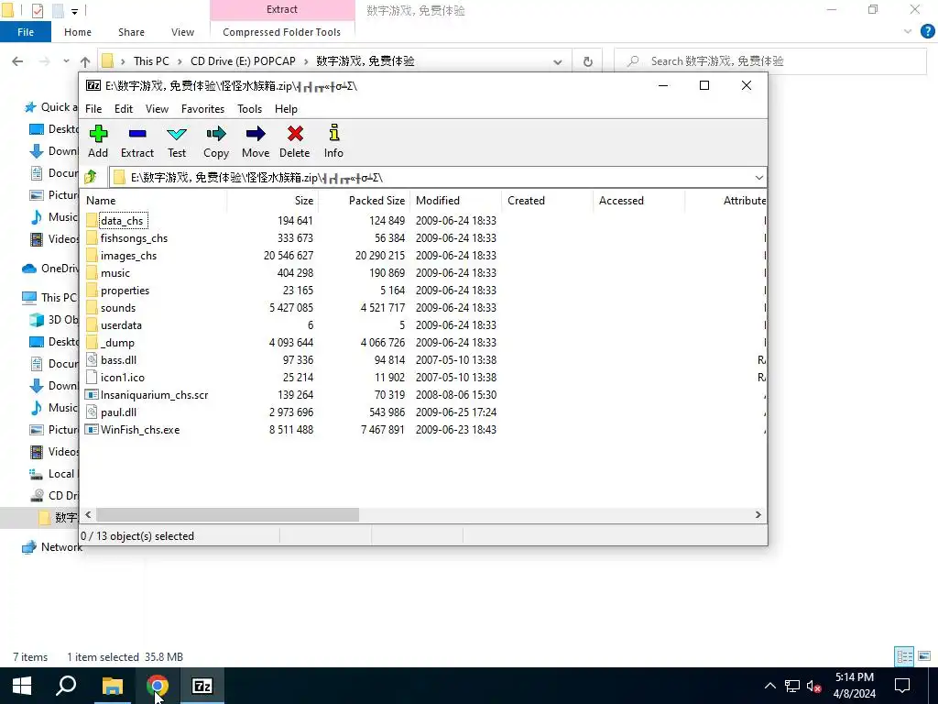938x704 pixels.
Task: Expand Explorer recent locations dropdown
Action: [x=66, y=61]
